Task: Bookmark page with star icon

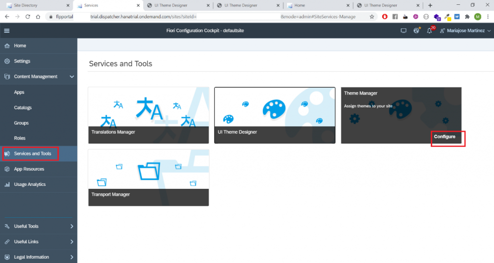Action: coord(372,17)
